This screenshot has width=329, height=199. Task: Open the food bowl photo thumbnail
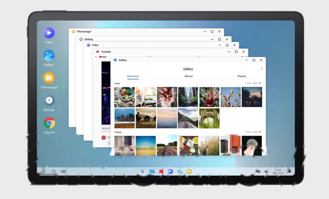point(124,97)
